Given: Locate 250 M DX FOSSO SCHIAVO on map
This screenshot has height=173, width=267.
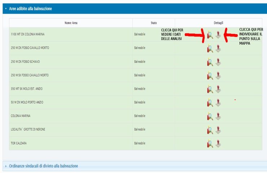Looking at the screenshot, I should (218, 62).
